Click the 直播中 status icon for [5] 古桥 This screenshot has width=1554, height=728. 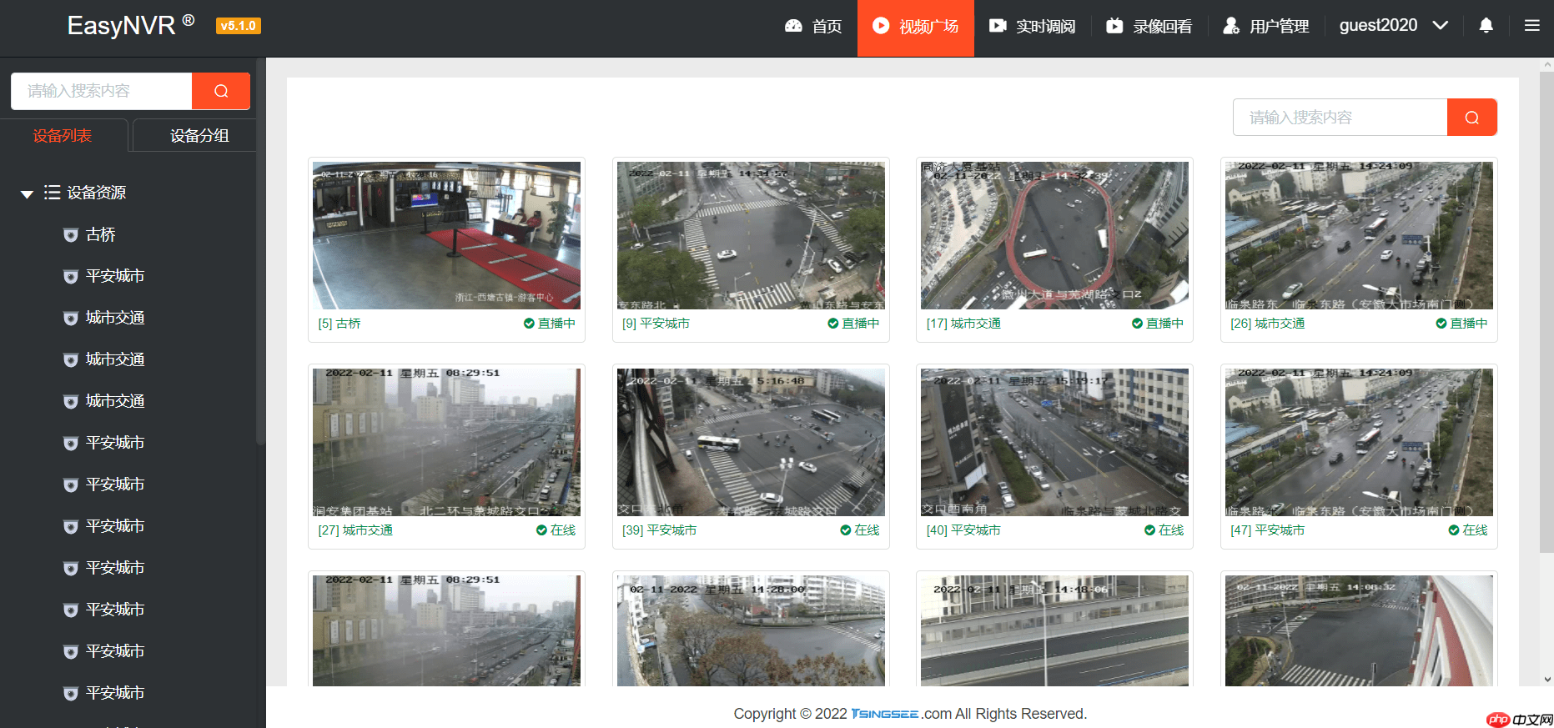[529, 324]
